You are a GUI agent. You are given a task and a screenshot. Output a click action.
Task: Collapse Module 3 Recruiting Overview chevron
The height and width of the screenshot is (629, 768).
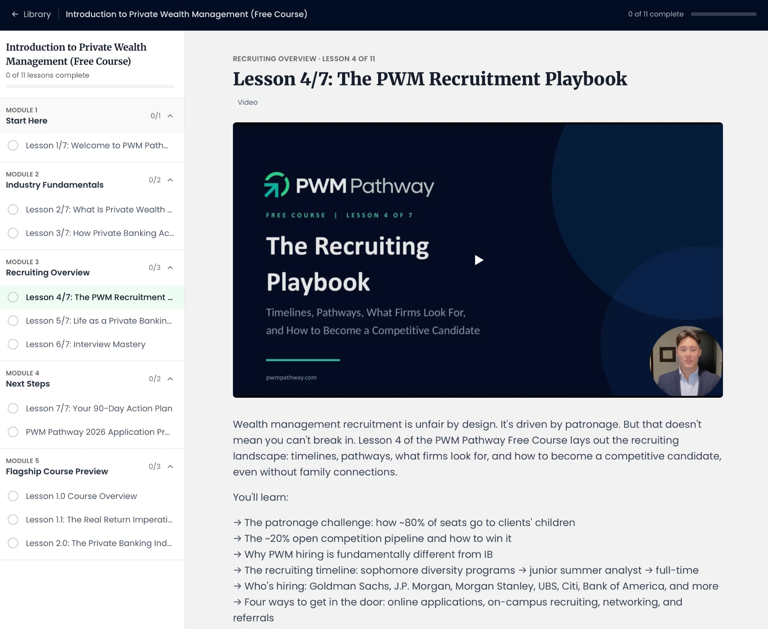click(170, 268)
